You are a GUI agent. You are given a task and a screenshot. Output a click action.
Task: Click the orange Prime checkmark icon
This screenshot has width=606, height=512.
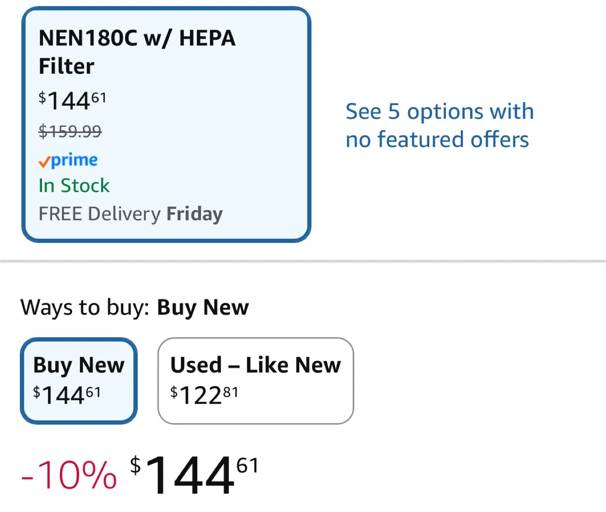pyautogui.click(x=44, y=162)
